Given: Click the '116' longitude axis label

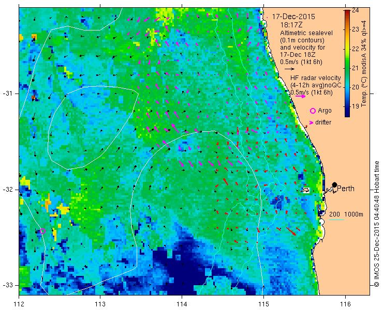Looking at the screenshot, I should (345, 304).
